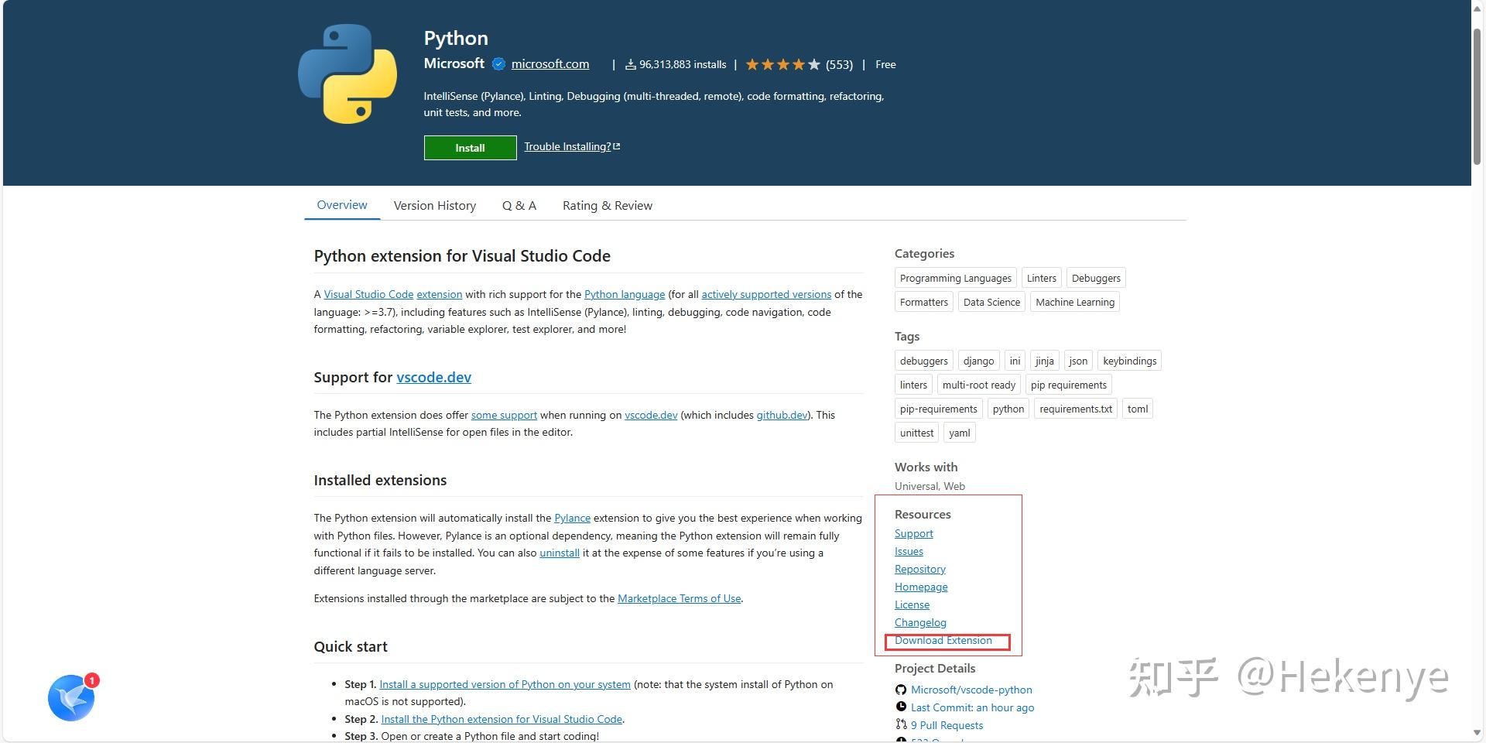Switch to the Version History tab
The width and height of the screenshot is (1486, 743).
pos(435,206)
